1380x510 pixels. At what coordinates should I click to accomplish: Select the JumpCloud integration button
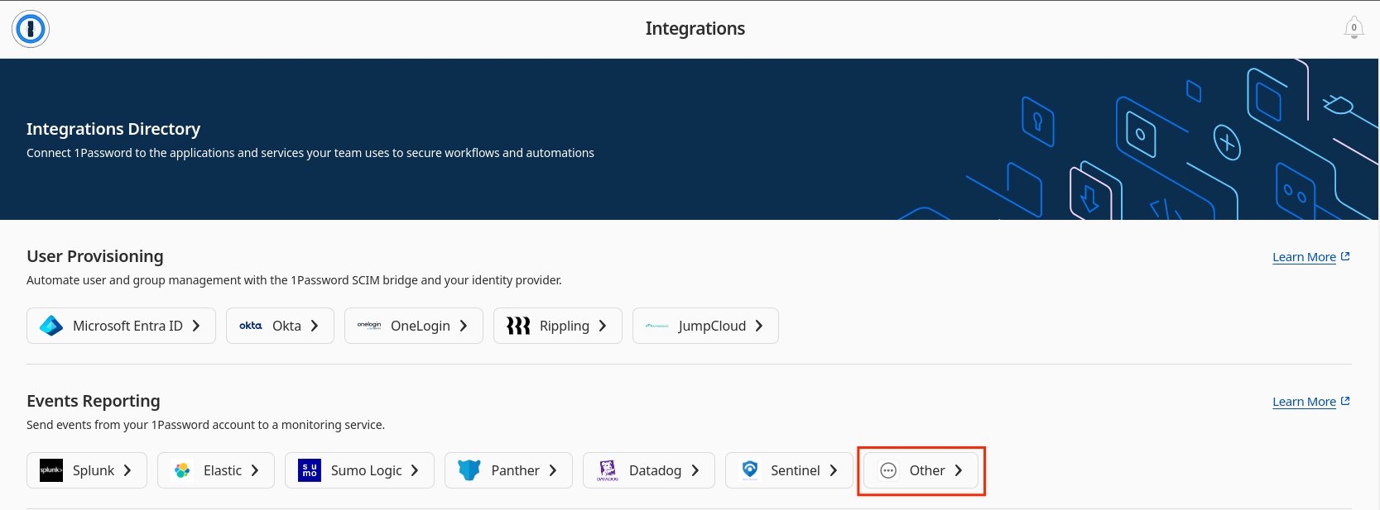(x=705, y=326)
